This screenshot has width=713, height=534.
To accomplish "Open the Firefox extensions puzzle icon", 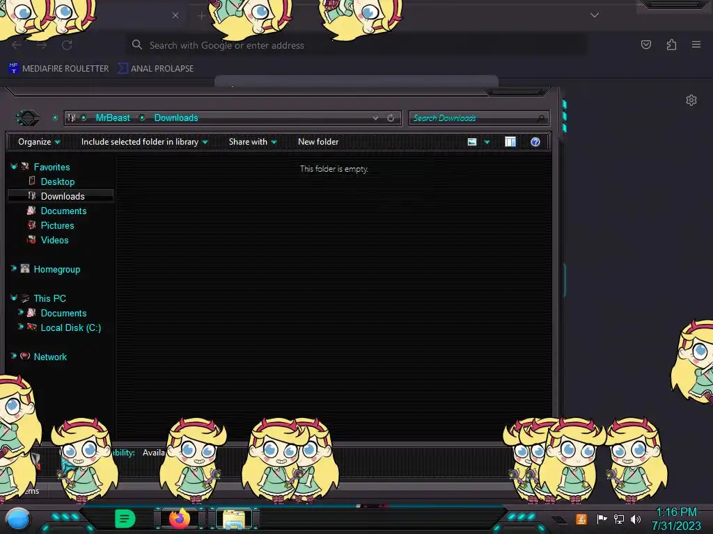I will (671, 44).
